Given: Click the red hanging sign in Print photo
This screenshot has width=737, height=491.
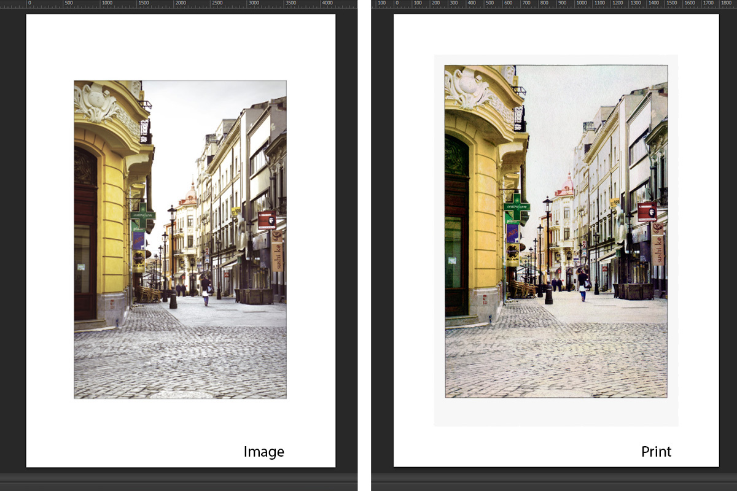Looking at the screenshot, I should tap(647, 212).
